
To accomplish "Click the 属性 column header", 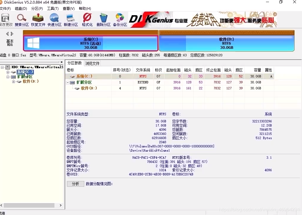I will pyautogui.click(x=268, y=70).
